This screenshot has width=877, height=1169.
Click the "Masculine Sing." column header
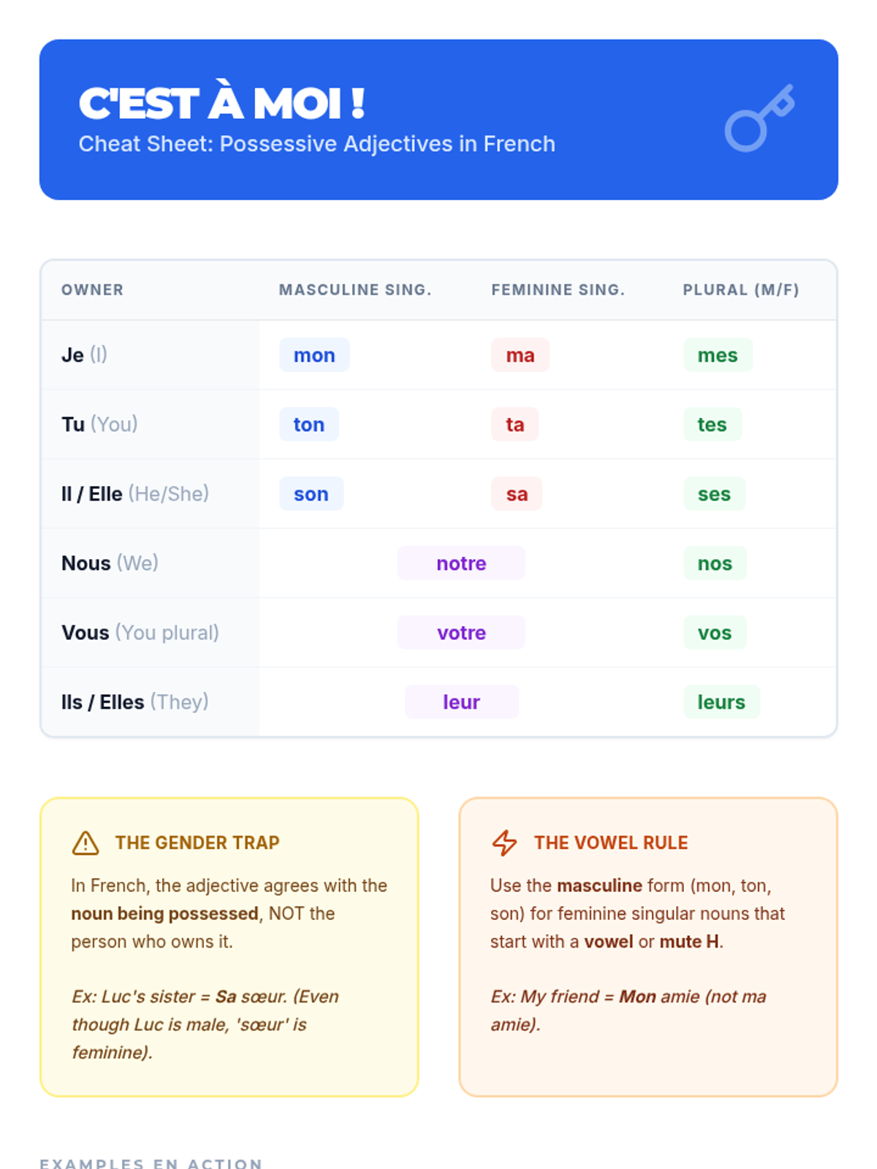(x=355, y=290)
